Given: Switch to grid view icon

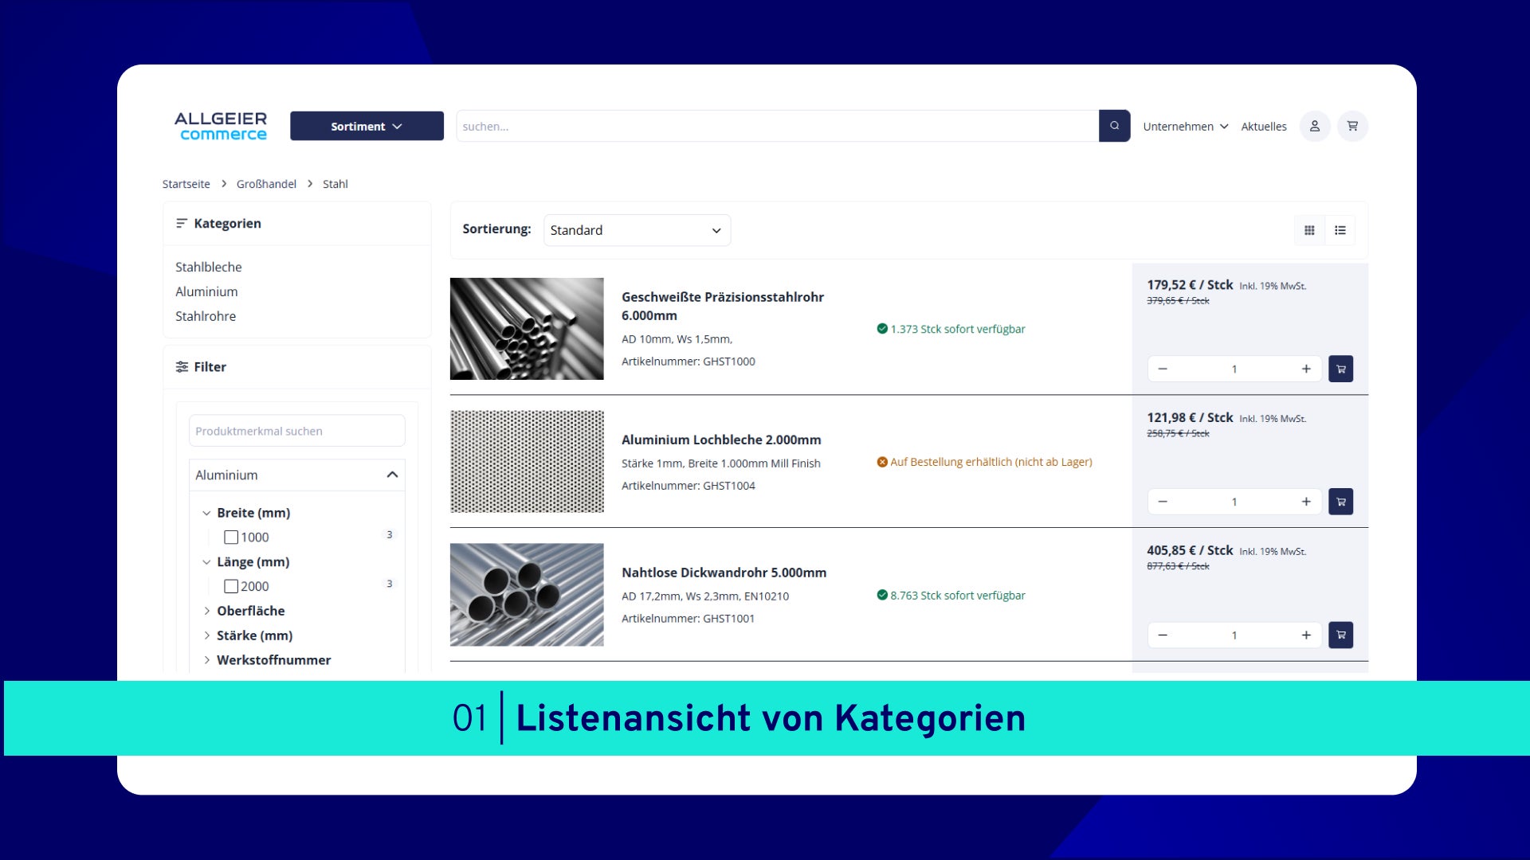Looking at the screenshot, I should [1309, 230].
